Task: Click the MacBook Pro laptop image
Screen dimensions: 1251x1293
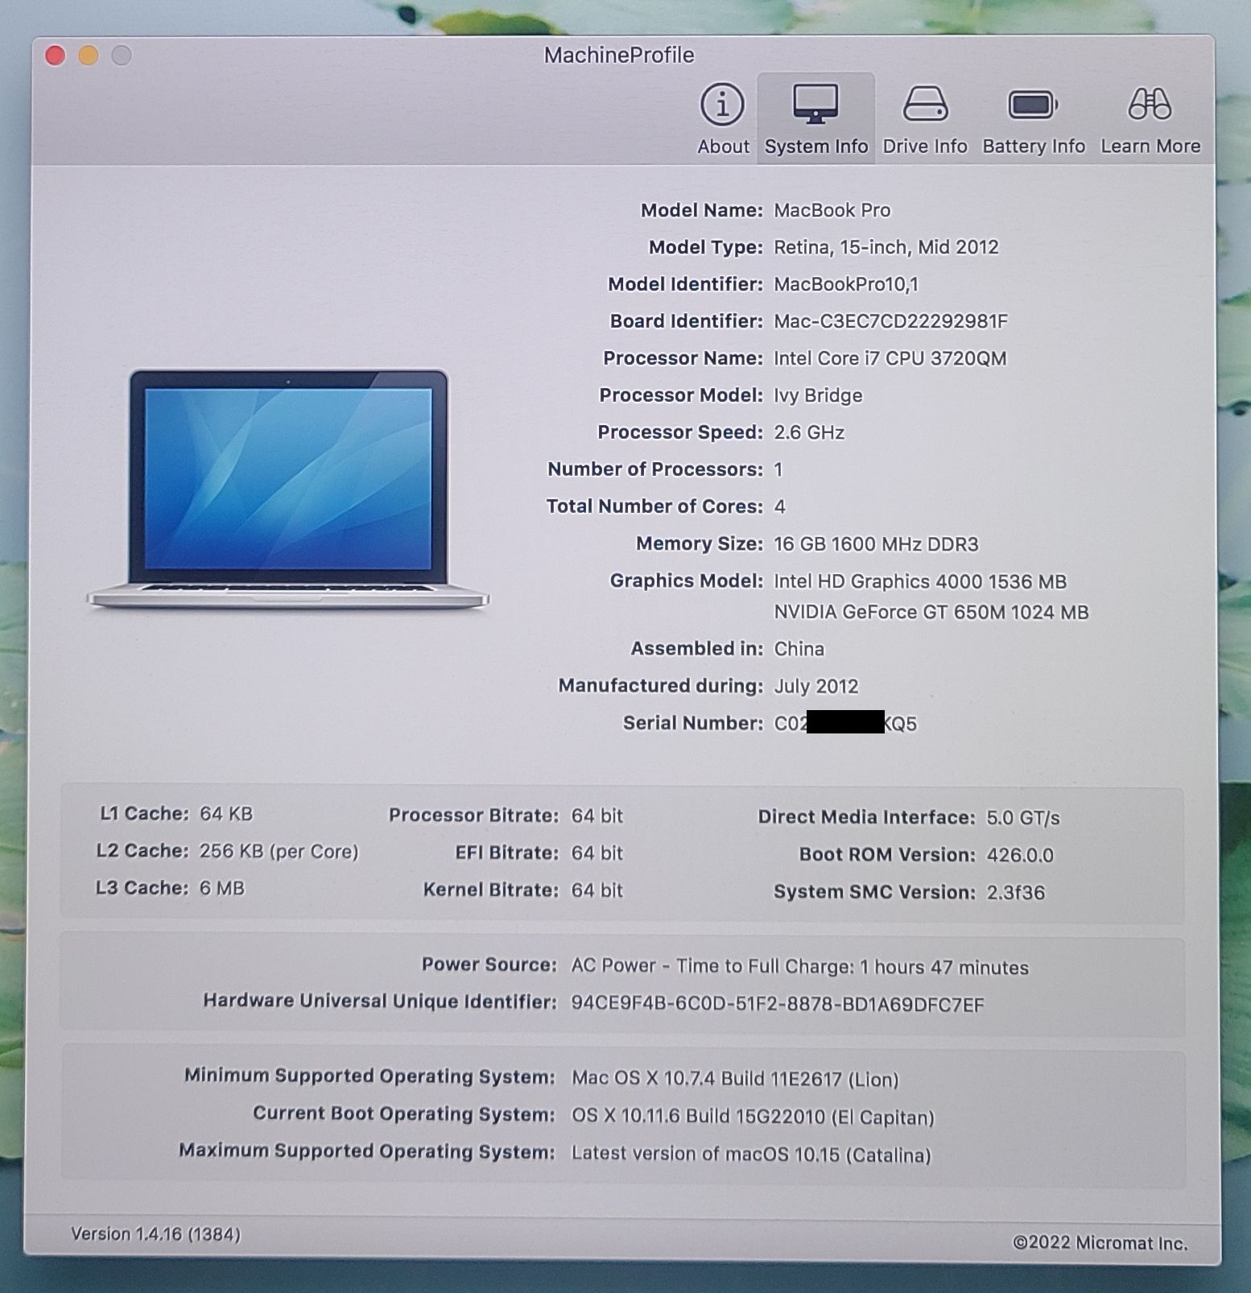Action: pyautogui.click(x=287, y=488)
